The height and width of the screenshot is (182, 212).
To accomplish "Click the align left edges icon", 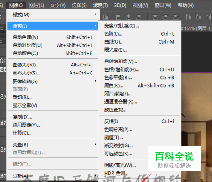I will [118, 17].
